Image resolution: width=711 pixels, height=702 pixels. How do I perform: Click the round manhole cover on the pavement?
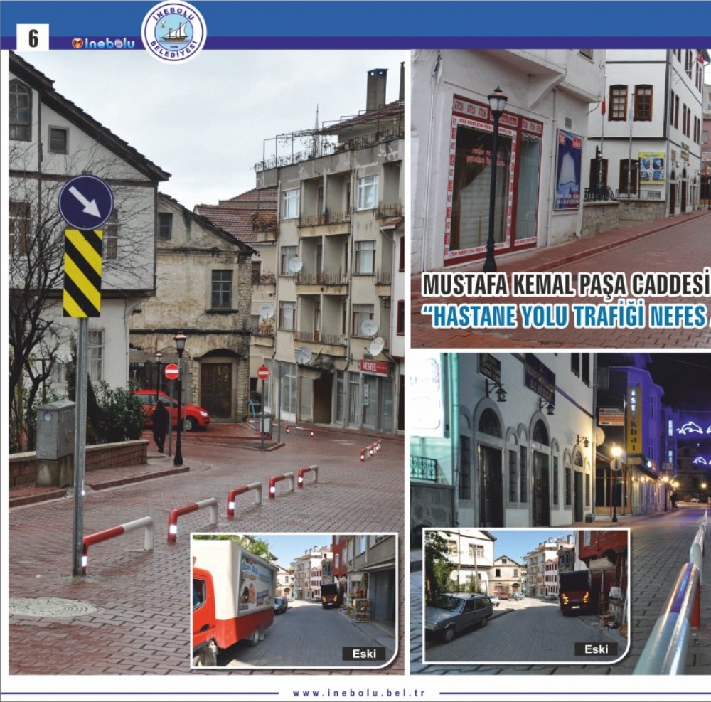53,607
